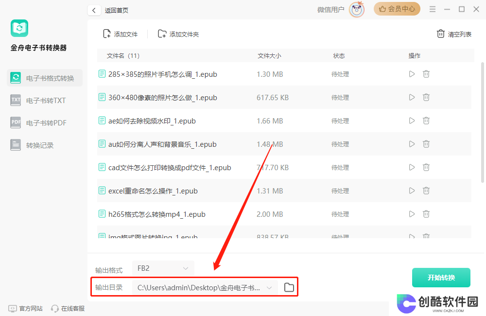Browse output directory with folder icon
The image size is (486, 316).
click(289, 287)
